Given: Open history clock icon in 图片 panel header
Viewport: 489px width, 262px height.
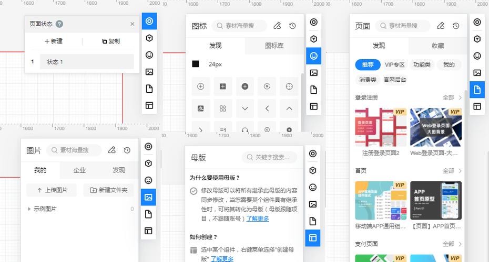Looking at the screenshot, I should 127,150.
